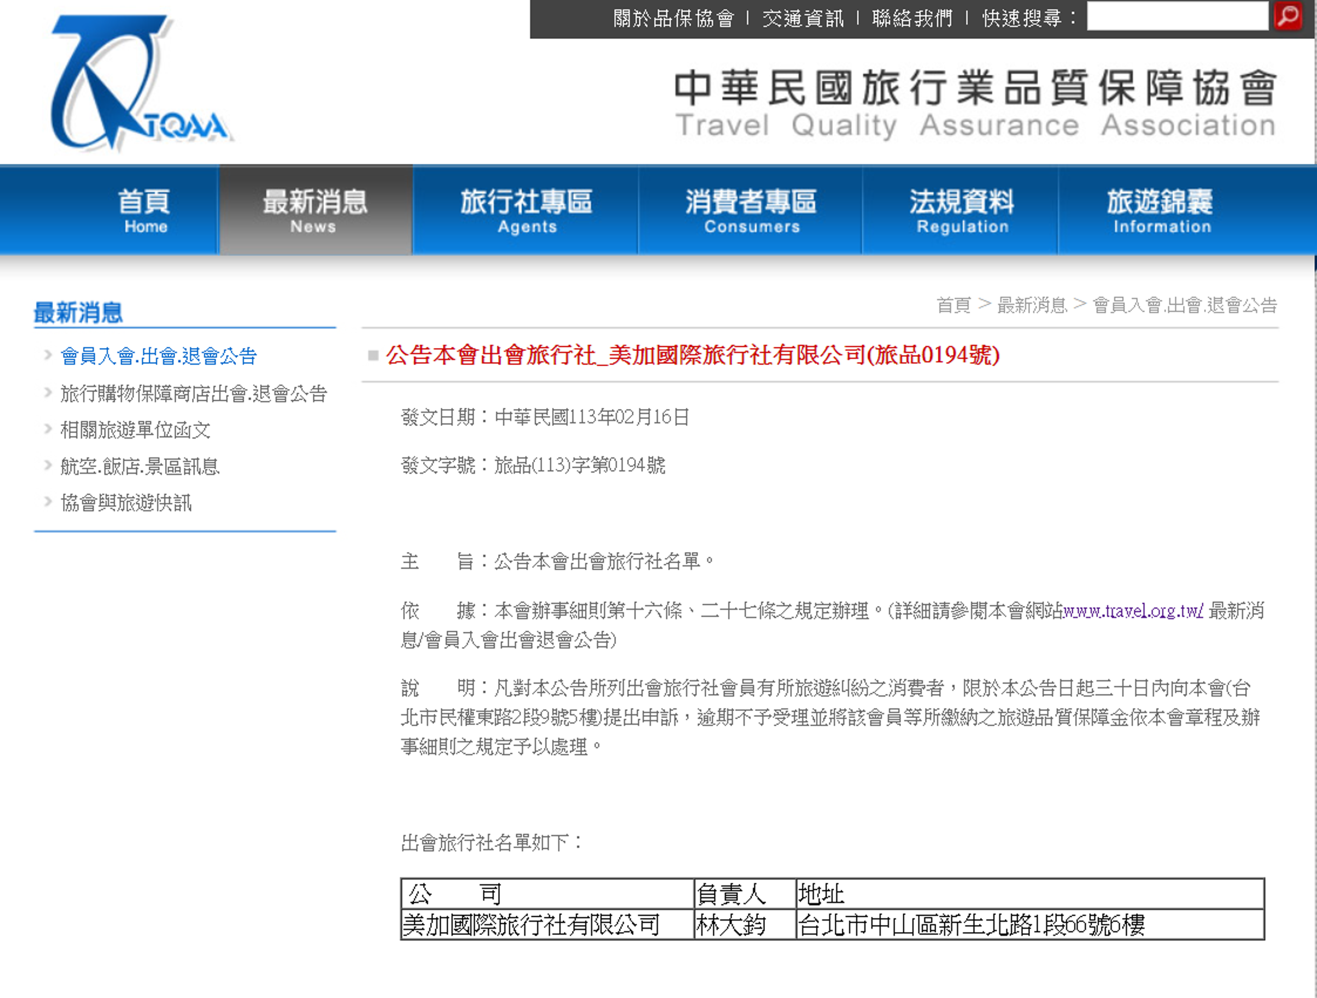Open 相關旅遊單位函文 sidebar item

pos(135,430)
